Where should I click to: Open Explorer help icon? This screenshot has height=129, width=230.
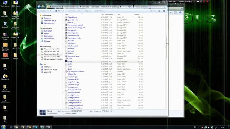pos(164,11)
